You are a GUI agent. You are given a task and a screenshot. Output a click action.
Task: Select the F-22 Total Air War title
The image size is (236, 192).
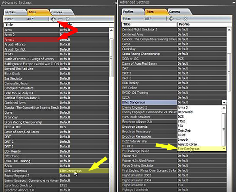(x=149, y=141)
